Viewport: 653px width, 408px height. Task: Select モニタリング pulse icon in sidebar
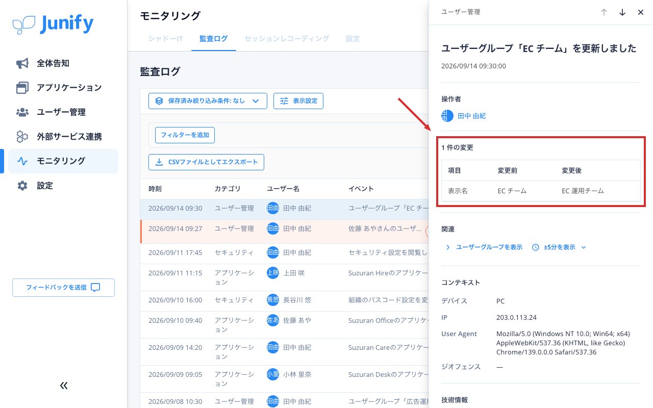(x=22, y=161)
